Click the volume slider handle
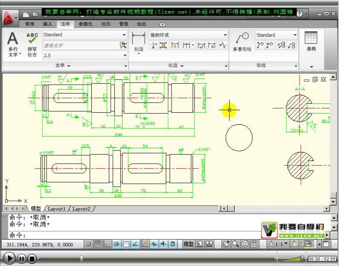The image size is (341, 266). (302, 258)
